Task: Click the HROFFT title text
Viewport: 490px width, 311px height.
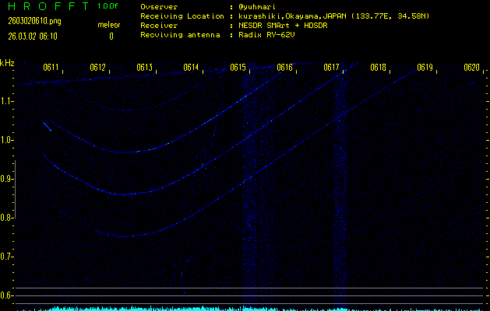Action: click(45, 5)
